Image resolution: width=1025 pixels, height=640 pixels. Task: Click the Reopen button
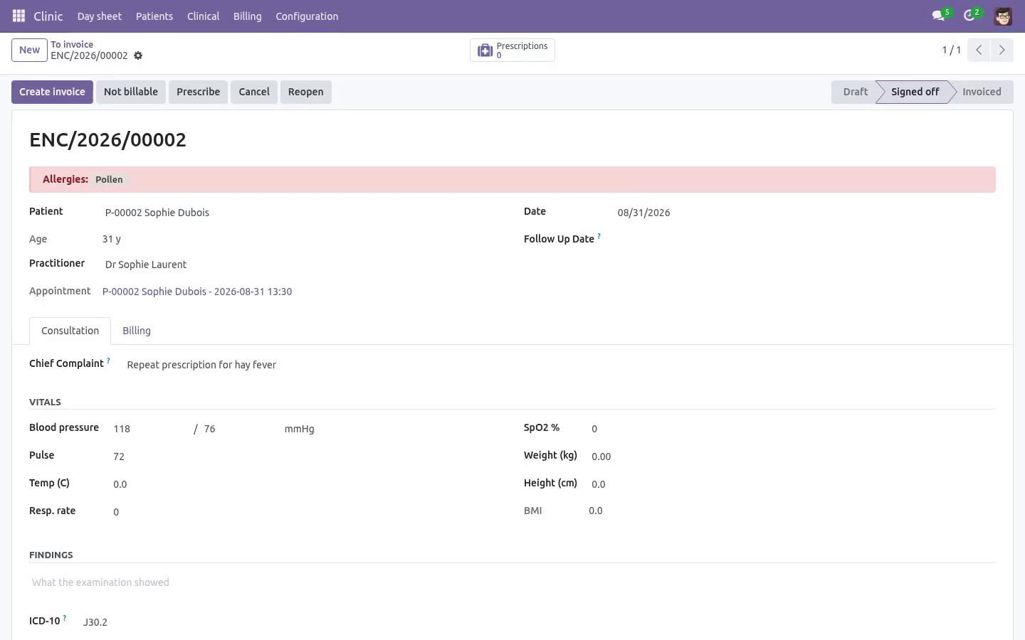[306, 92]
